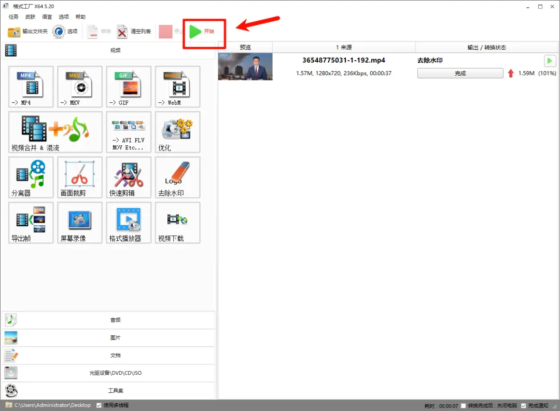Open the -> WebM conversion tool
This screenshot has width=560, height=411.
pyautogui.click(x=177, y=87)
